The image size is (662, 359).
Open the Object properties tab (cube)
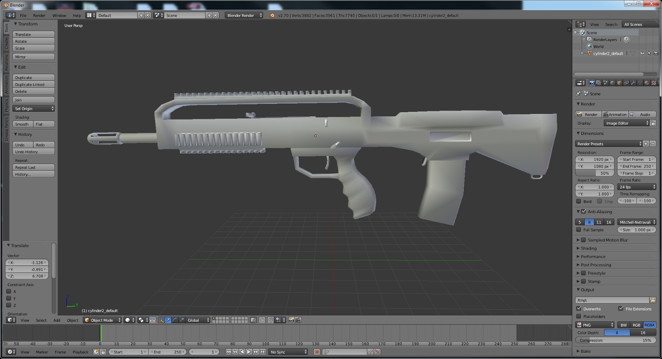(619, 83)
